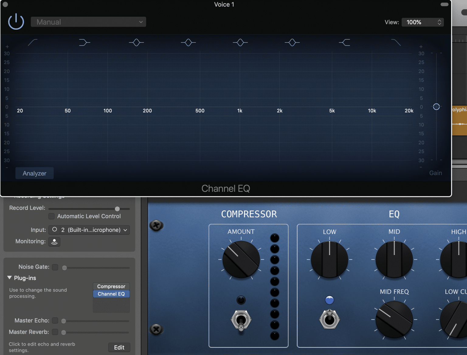Flip the Compressor on/off toggle switch

tap(241, 319)
